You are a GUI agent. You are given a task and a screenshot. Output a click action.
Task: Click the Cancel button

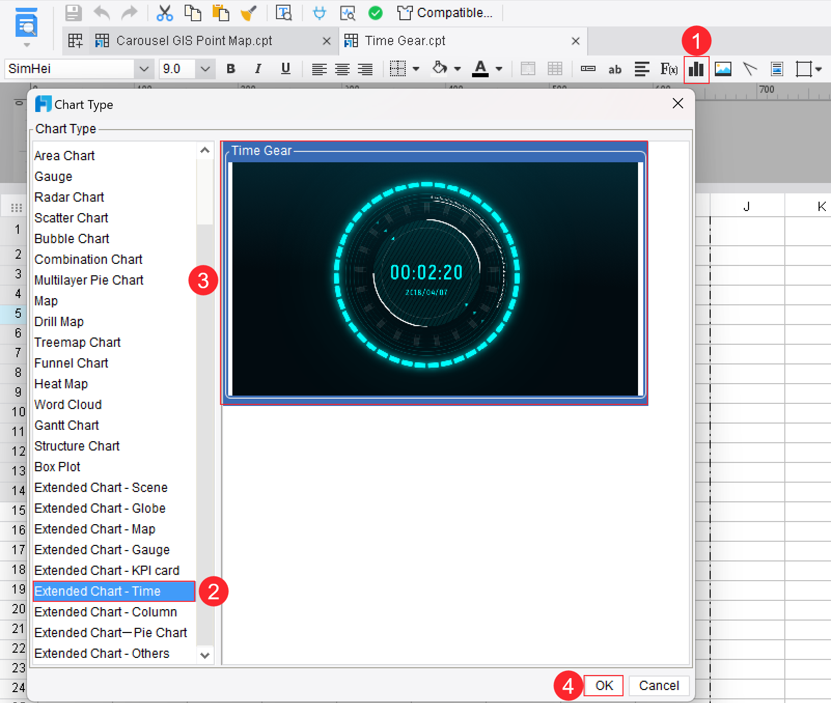[659, 685]
